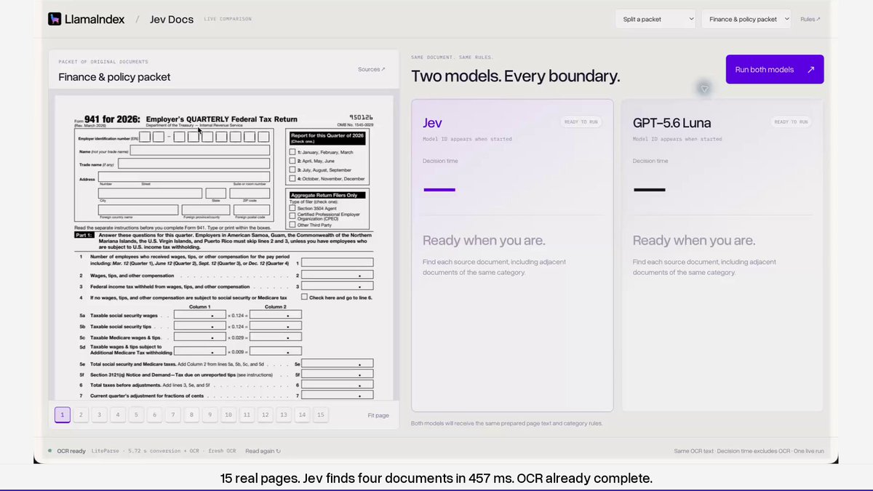Click the Jev decision time progress bar
The image size is (873, 491).
439,190
